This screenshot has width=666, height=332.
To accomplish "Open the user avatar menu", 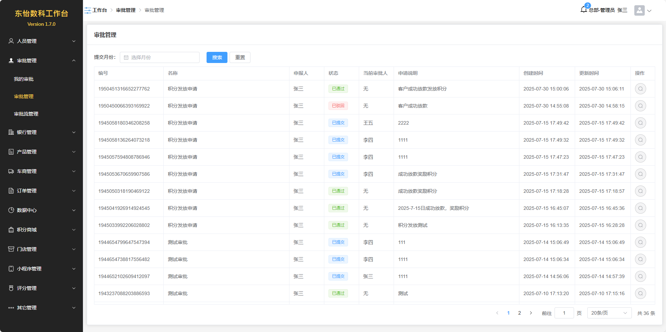I will coord(640,10).
